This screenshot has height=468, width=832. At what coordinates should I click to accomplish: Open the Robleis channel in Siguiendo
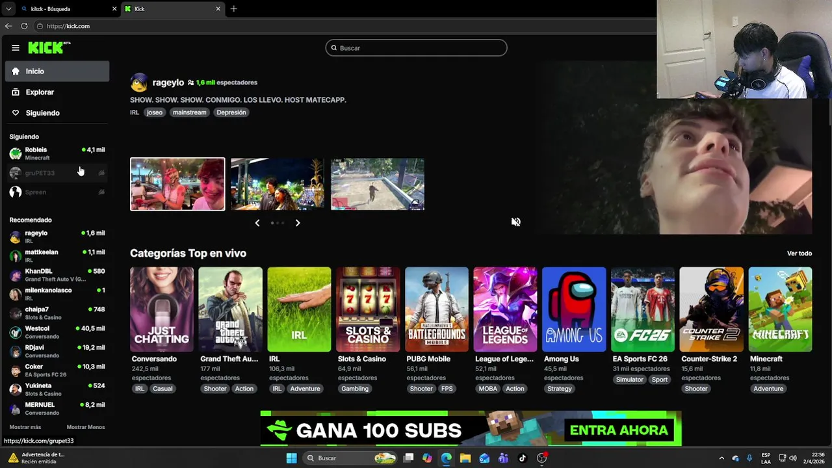(x=57, y=153)
